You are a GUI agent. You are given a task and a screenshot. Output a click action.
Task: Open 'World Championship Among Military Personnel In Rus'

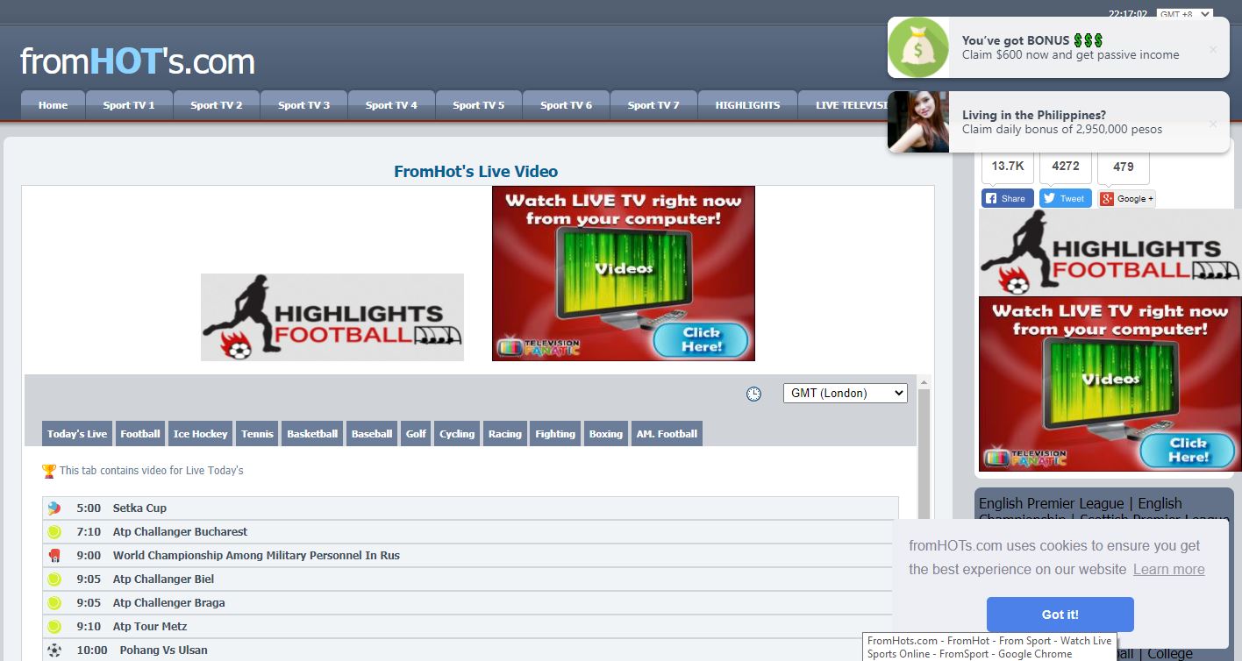click(x=470, y=555)
